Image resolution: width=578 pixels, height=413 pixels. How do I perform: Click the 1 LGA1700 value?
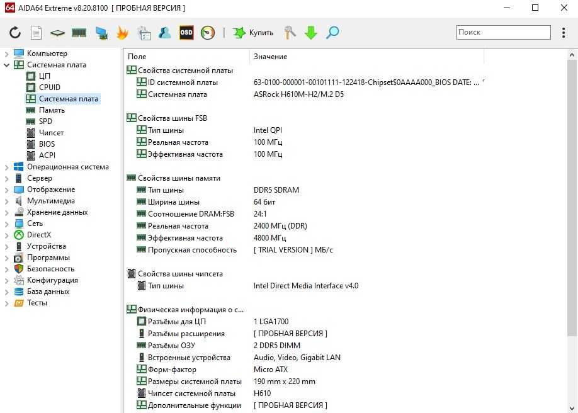click(x=271, y=322)
